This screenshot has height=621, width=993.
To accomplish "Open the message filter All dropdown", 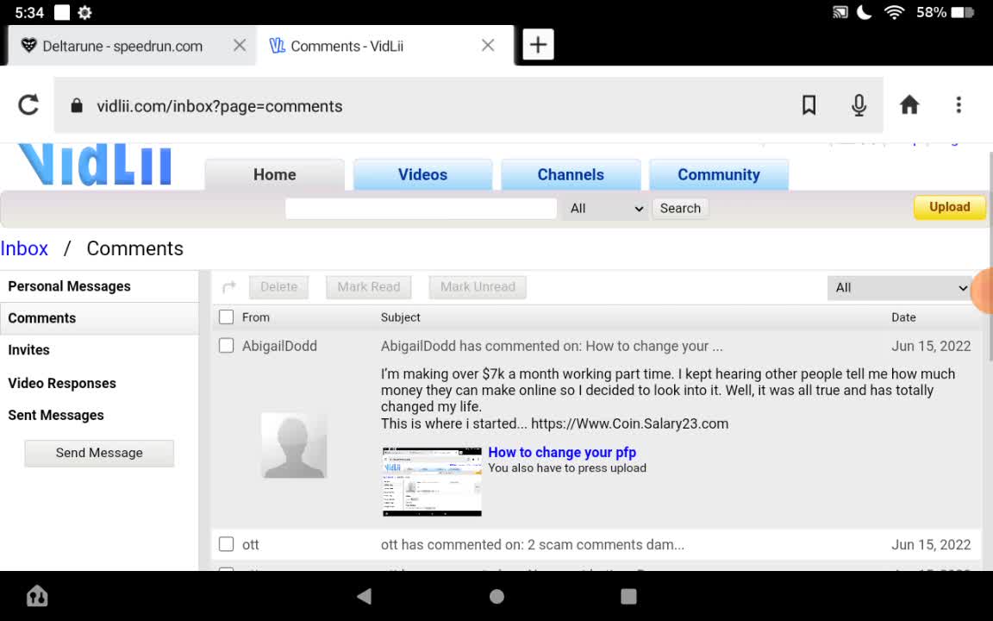I will 900,288.
